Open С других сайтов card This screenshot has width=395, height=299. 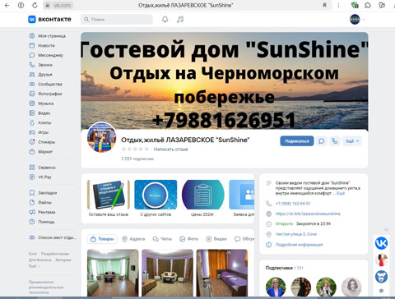pos(156,198)
